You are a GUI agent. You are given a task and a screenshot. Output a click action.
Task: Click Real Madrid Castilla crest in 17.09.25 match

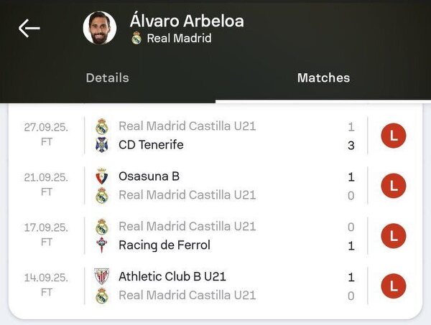(x=102, y=227)
